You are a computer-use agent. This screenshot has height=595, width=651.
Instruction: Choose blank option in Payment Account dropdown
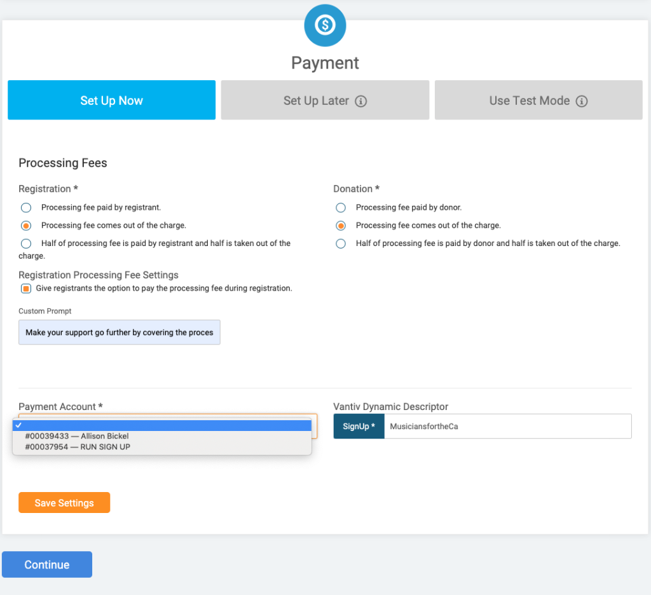pyautogui.click(x=162, y=425)
